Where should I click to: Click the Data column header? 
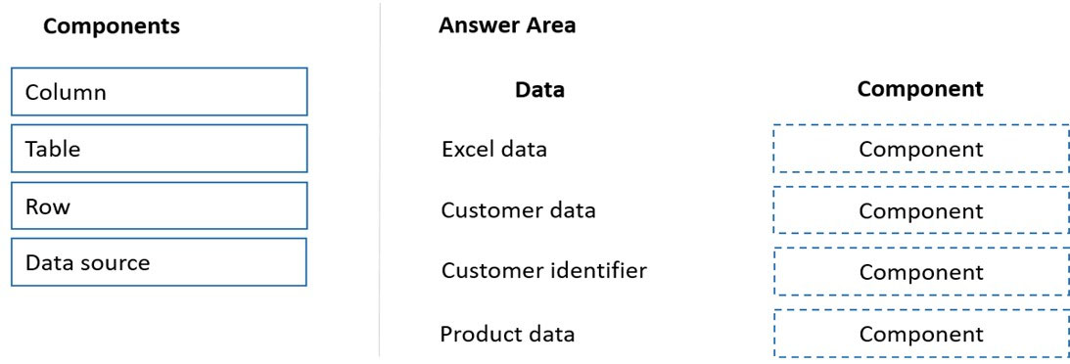pos(539,89)
